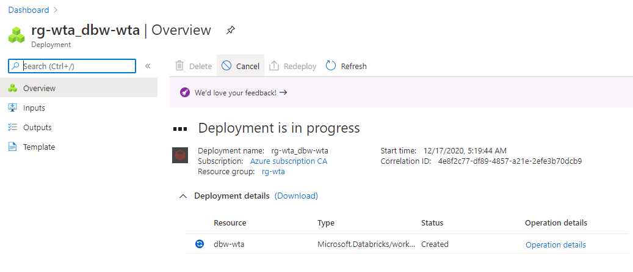Download the deployment details
Image resolution: width=633 pixels, height=272 pixels.
[x=296, y=196]
